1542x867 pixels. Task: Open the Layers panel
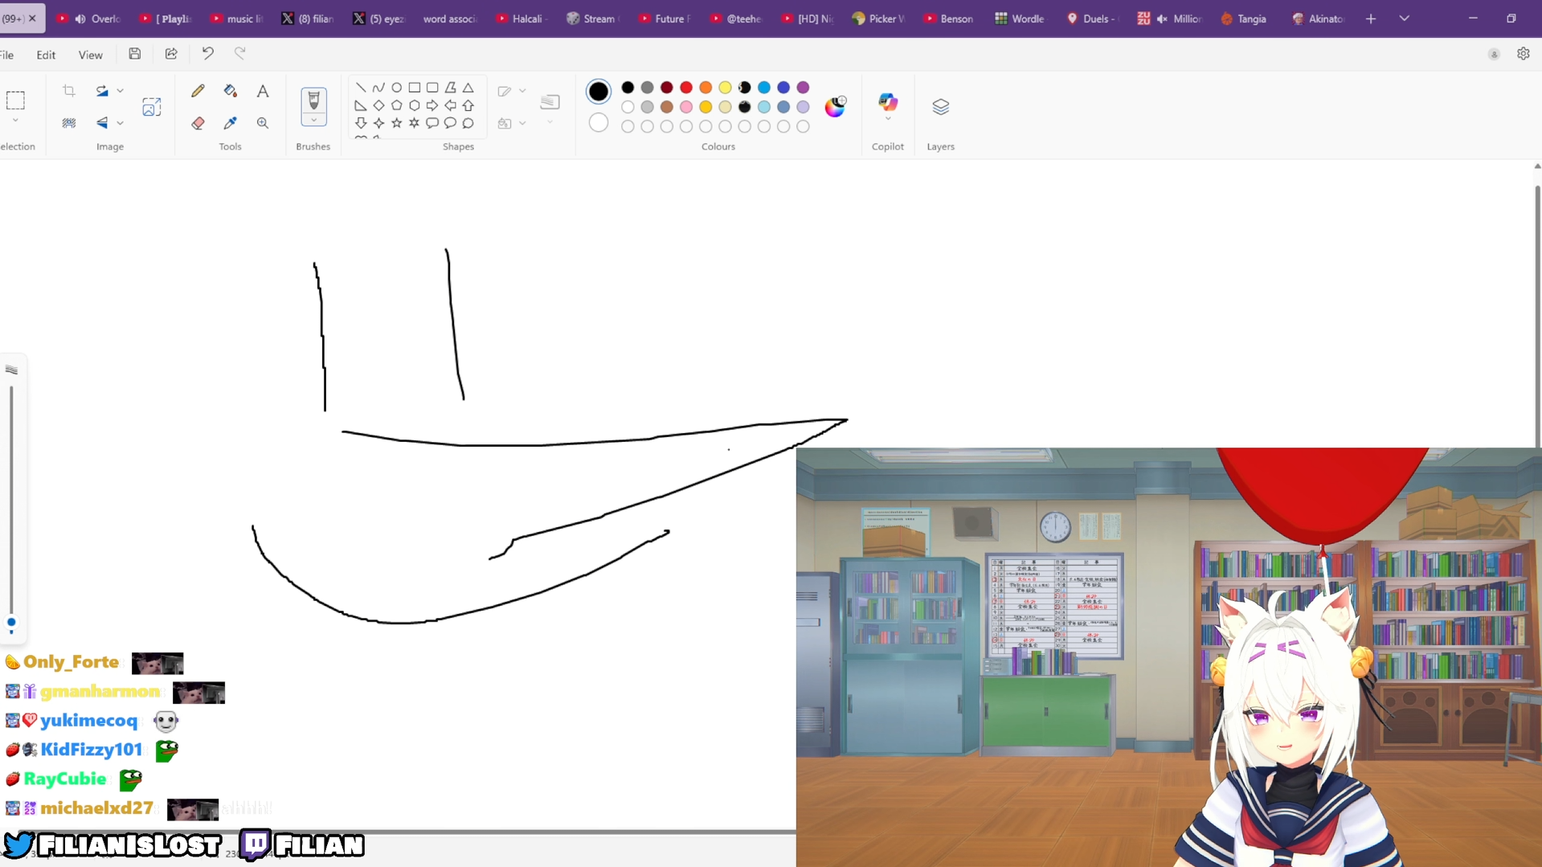click(940, 107)
